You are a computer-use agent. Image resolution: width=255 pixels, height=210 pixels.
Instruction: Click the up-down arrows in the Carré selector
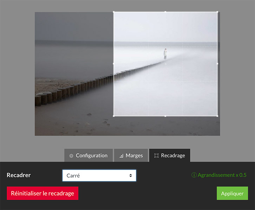[x=131, y=176]
